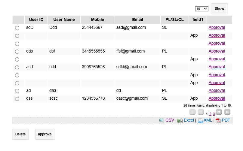Click the PDF export icon

point(218,120)
